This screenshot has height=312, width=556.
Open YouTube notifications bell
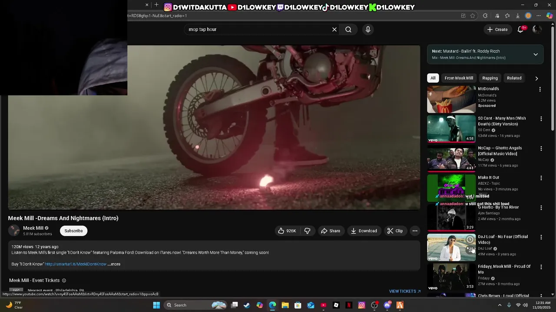pyautogui.click(x=521, y=29)
